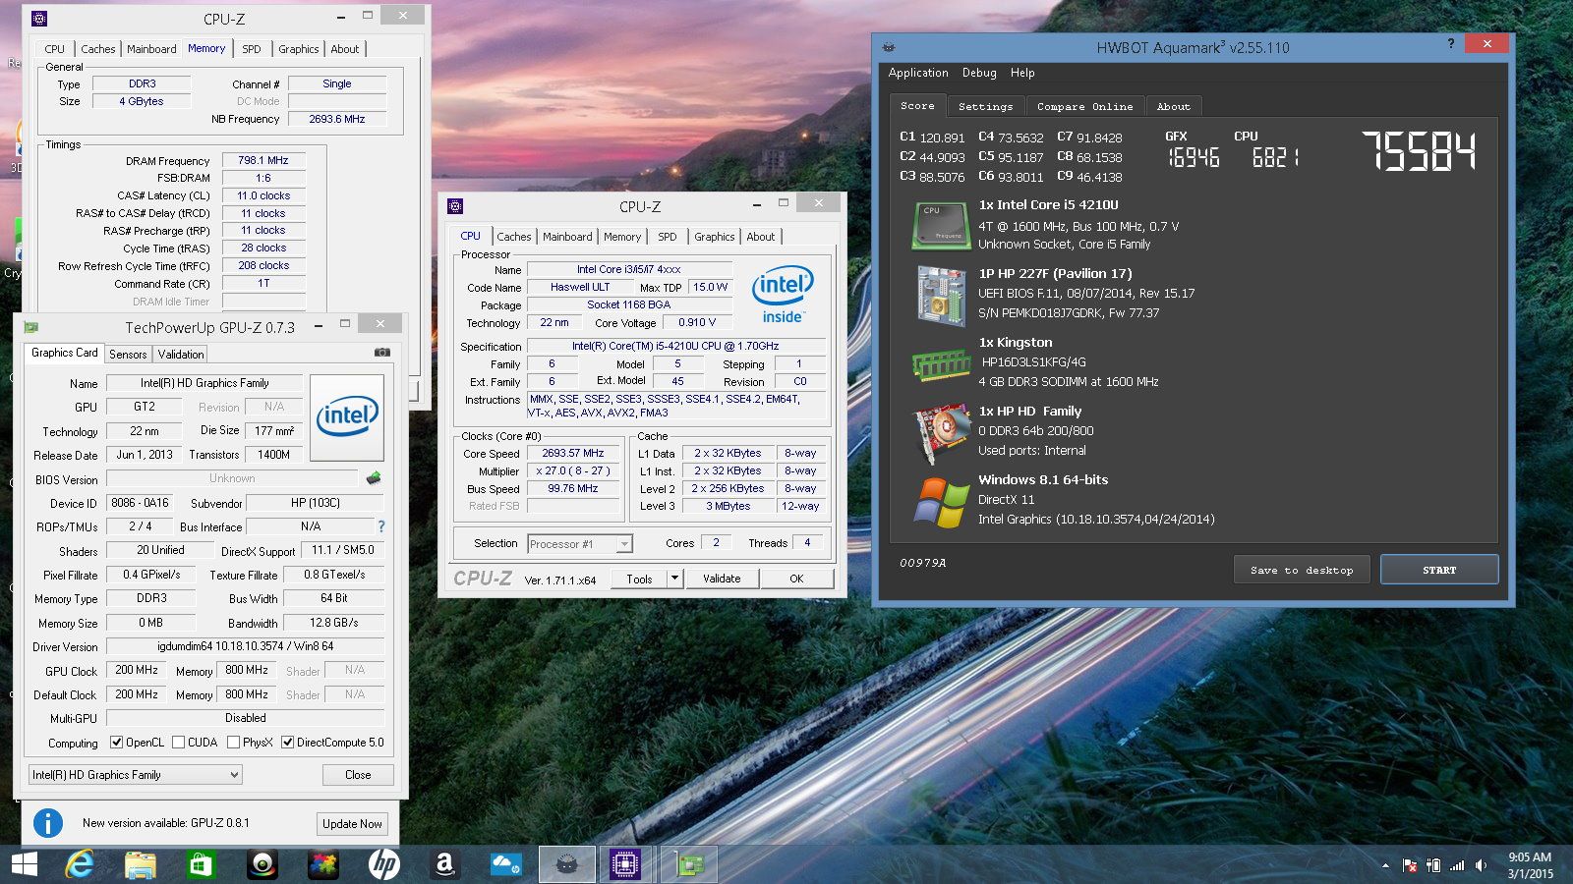This screenshot has height=884, width=1573.
Task: Click the green RAM stick icon in Aquamark
Action: [x=941, y=364]
